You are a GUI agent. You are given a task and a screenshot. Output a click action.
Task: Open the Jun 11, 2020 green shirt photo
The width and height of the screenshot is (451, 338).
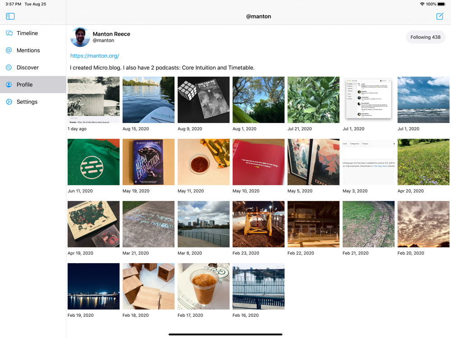click(x=93, y=162)
